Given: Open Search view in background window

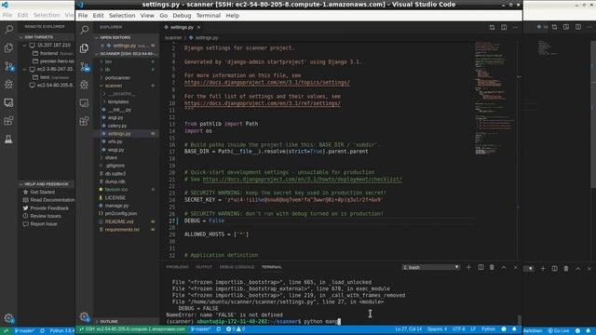Looking at the screenshot, I should [8, 29].
